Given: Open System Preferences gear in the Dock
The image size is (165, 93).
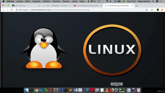Looking at the screenshot, I should [x=56, y=90].
